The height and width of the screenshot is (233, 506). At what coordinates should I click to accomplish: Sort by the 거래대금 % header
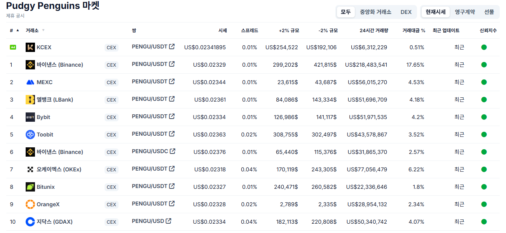(414, 30)
